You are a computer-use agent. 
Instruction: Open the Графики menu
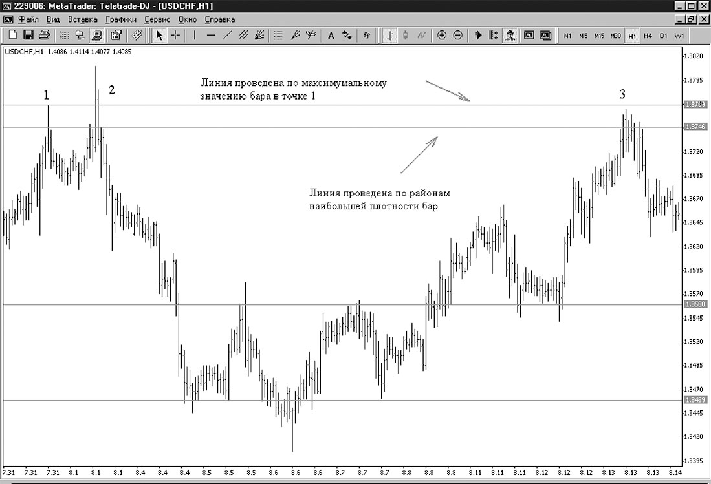(x=120, y=19)
